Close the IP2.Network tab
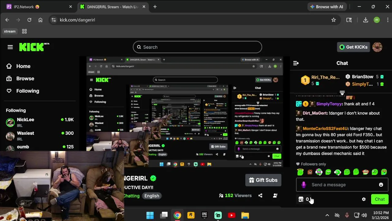Viewport: 392px width, 221px height. pos(71,7)
